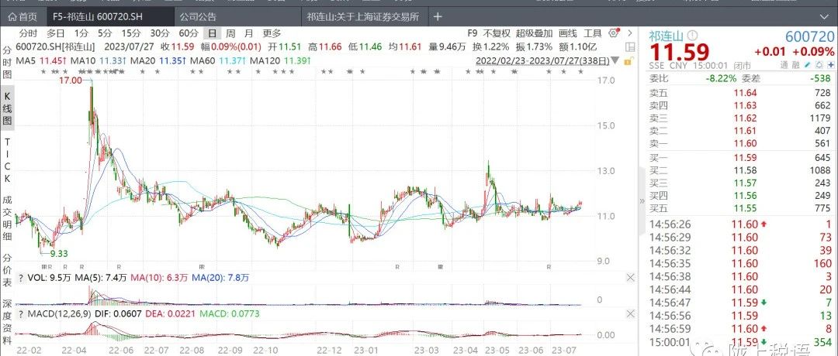Click the stock code 600720 in quote panel
This screenshot has height=356, width=838.
(x=809, y=37)
